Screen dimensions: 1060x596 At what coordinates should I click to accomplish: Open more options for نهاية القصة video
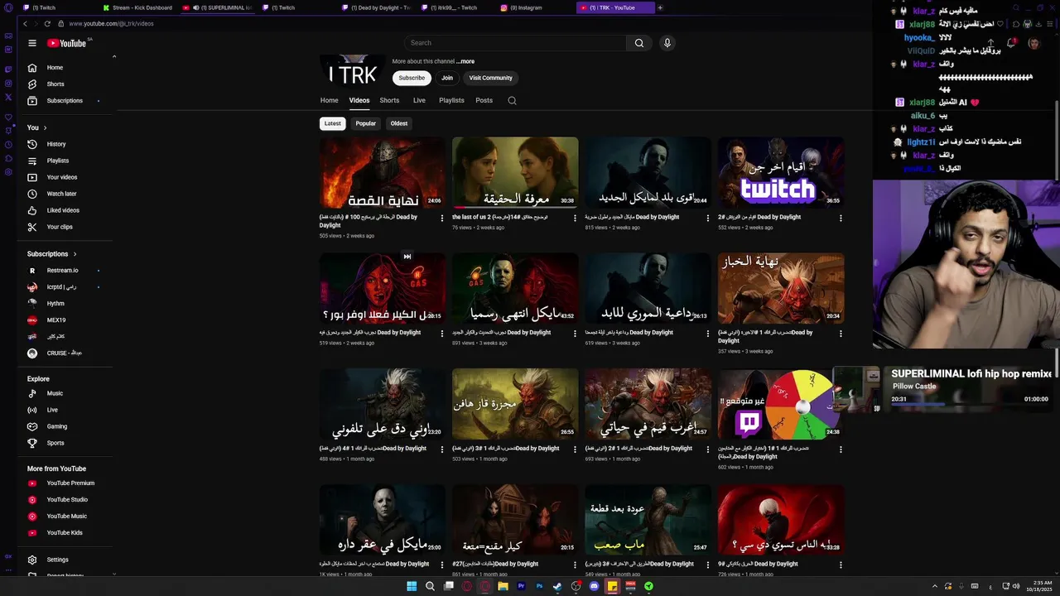[443, 219]
